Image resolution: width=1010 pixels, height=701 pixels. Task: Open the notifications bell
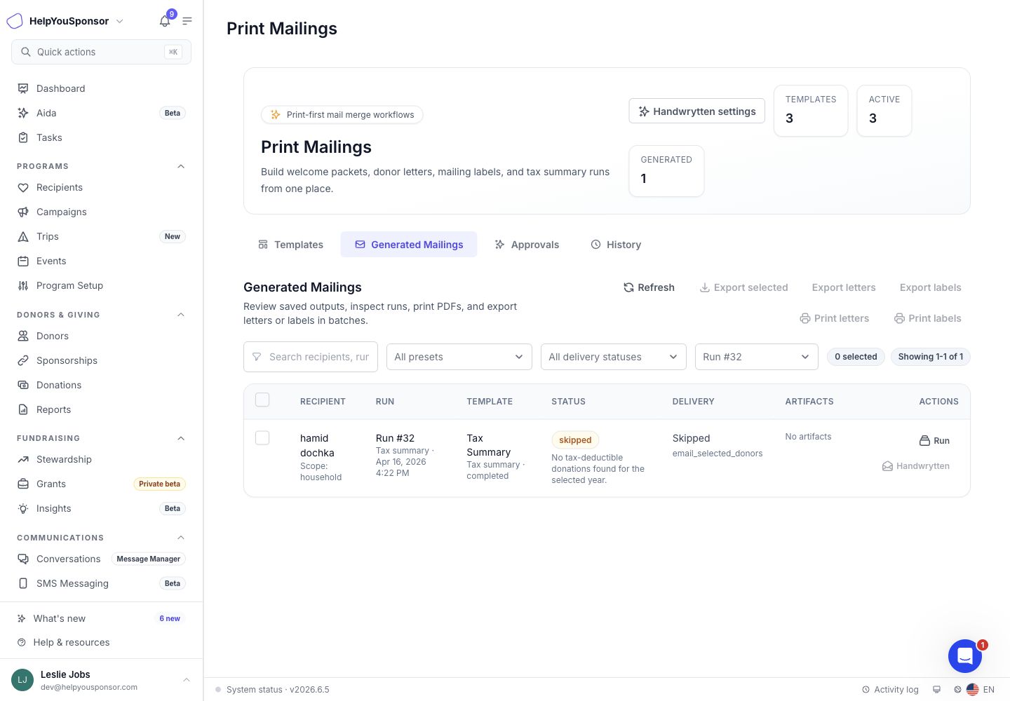165,21
